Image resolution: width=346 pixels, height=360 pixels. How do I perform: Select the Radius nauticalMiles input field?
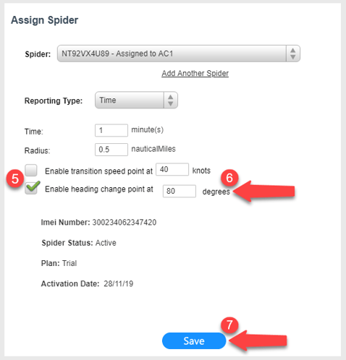tap(111, 150)
